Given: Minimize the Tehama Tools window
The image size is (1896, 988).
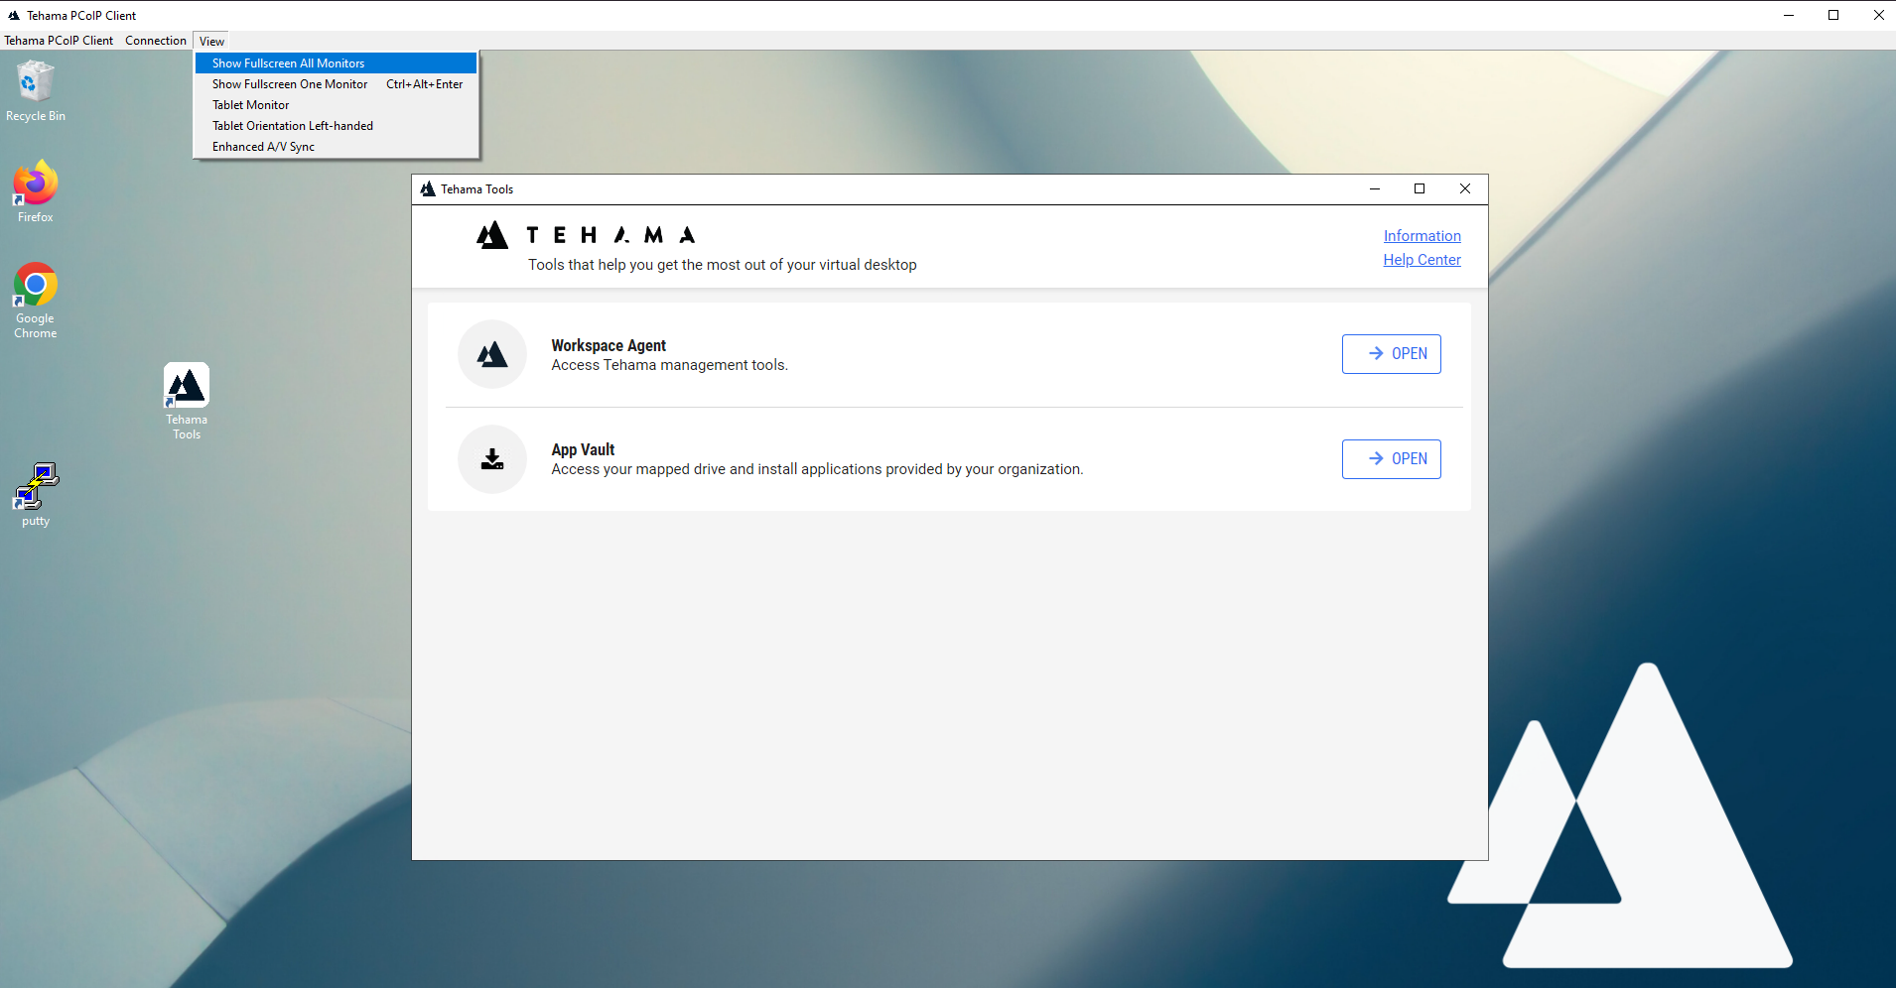Looking at the screenshot, I should [1375, 189].
